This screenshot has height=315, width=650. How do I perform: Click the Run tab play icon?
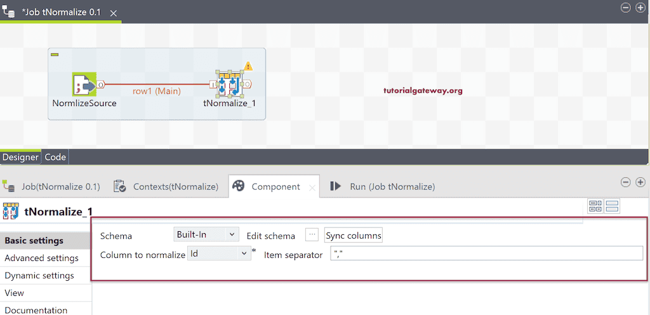pyautogui.click(x=335, y=187)
